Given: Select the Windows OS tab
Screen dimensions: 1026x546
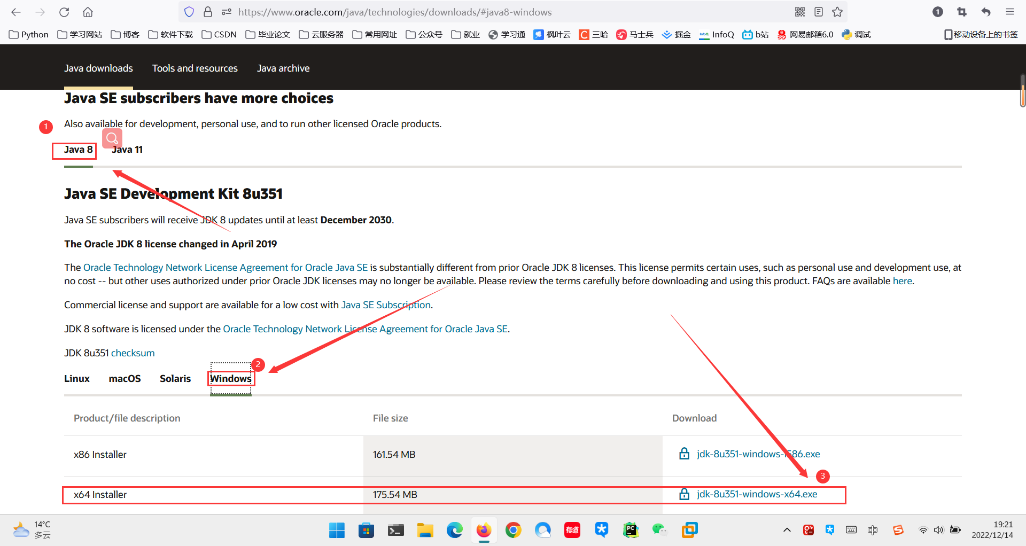Looking at the screenshot, I should click(x=231, y=378).
